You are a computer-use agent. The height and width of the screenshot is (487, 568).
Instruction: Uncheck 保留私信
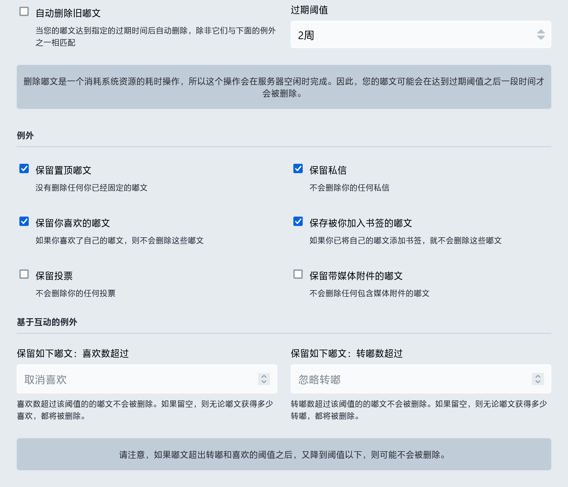[298, 169]
